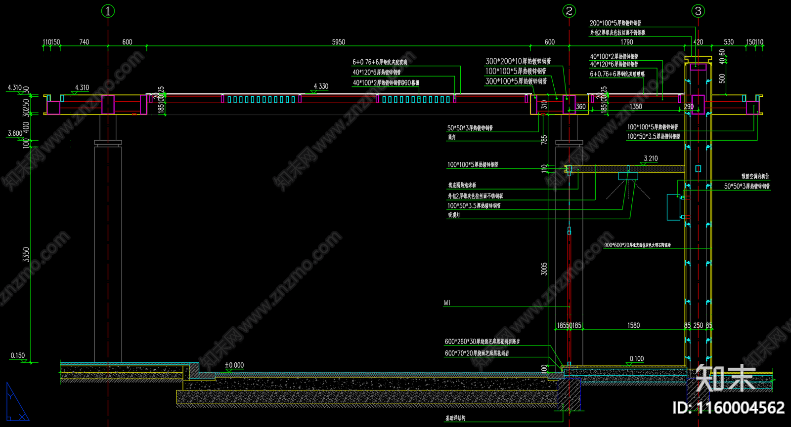The image size is (791, 427).
Task: Select grid axis bubble number 2
Action: tap(569, 11)
